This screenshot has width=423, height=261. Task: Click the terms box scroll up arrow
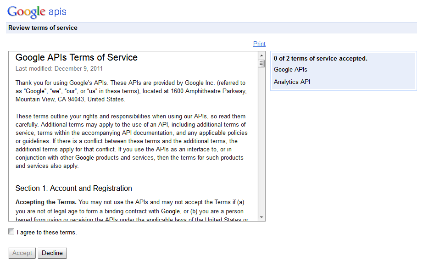click(x=262, y=56)
